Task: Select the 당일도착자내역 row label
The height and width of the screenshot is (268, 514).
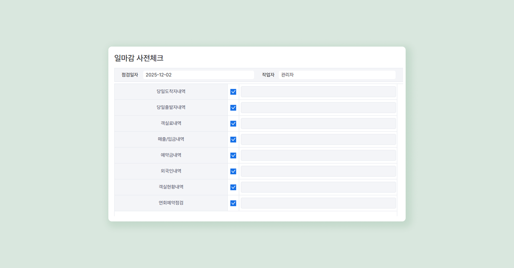Action: [x=171, y=91]
